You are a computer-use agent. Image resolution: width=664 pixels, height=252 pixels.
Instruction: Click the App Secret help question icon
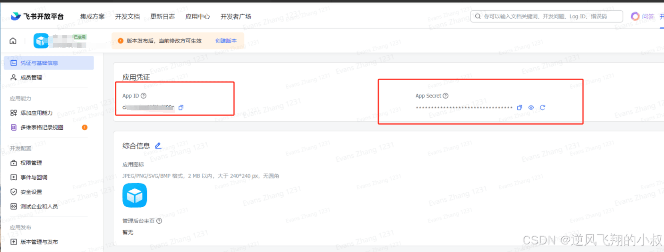click(x=446, y=96)
